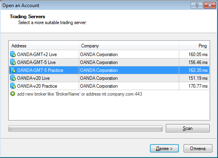The height and width of the screenshot is (158, 218).
Task: Click Scan to rescan trading servers
Action: pos(188,128)
